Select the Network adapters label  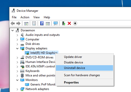pos(37,89)
